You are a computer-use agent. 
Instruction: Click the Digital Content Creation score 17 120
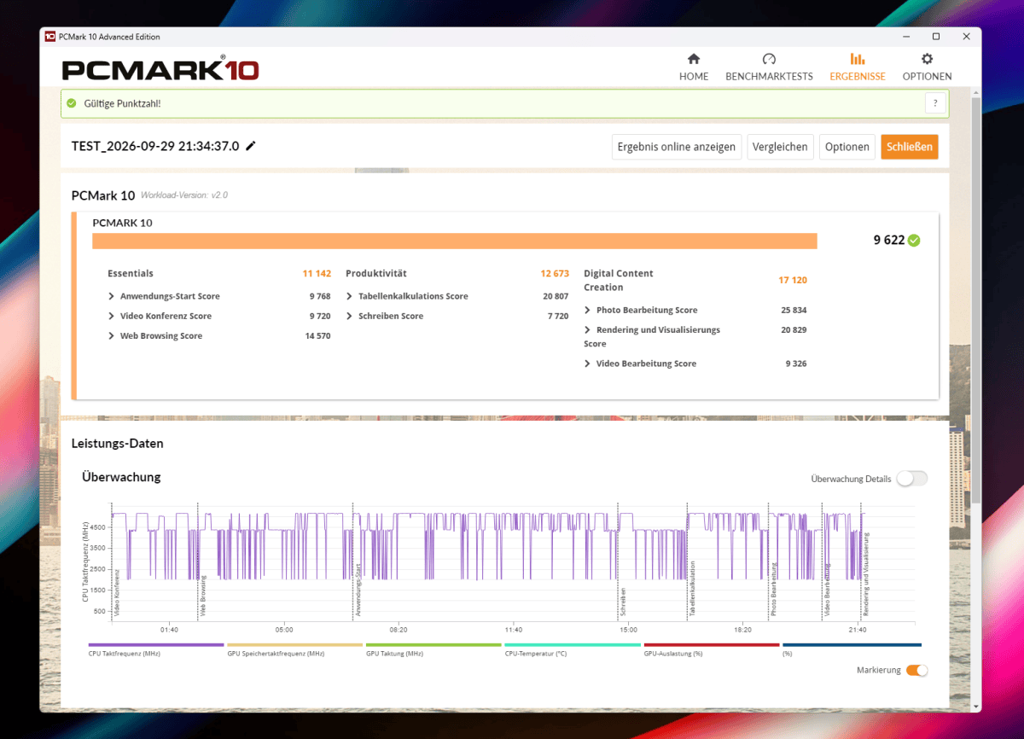(793, 280)
